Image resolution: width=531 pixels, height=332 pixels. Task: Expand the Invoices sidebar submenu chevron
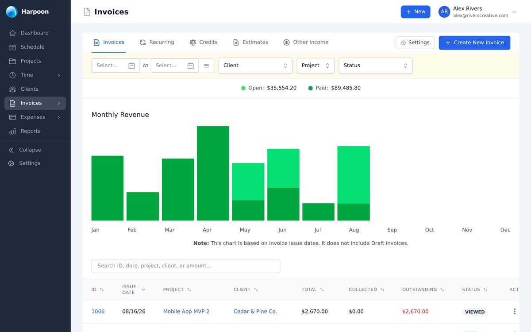tap(59, 103)
